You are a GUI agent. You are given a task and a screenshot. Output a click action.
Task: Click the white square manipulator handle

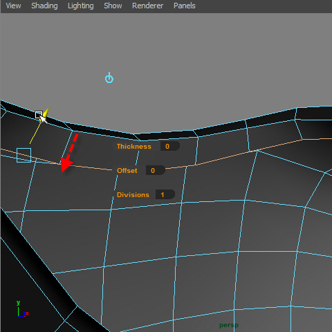coord(39,115)
